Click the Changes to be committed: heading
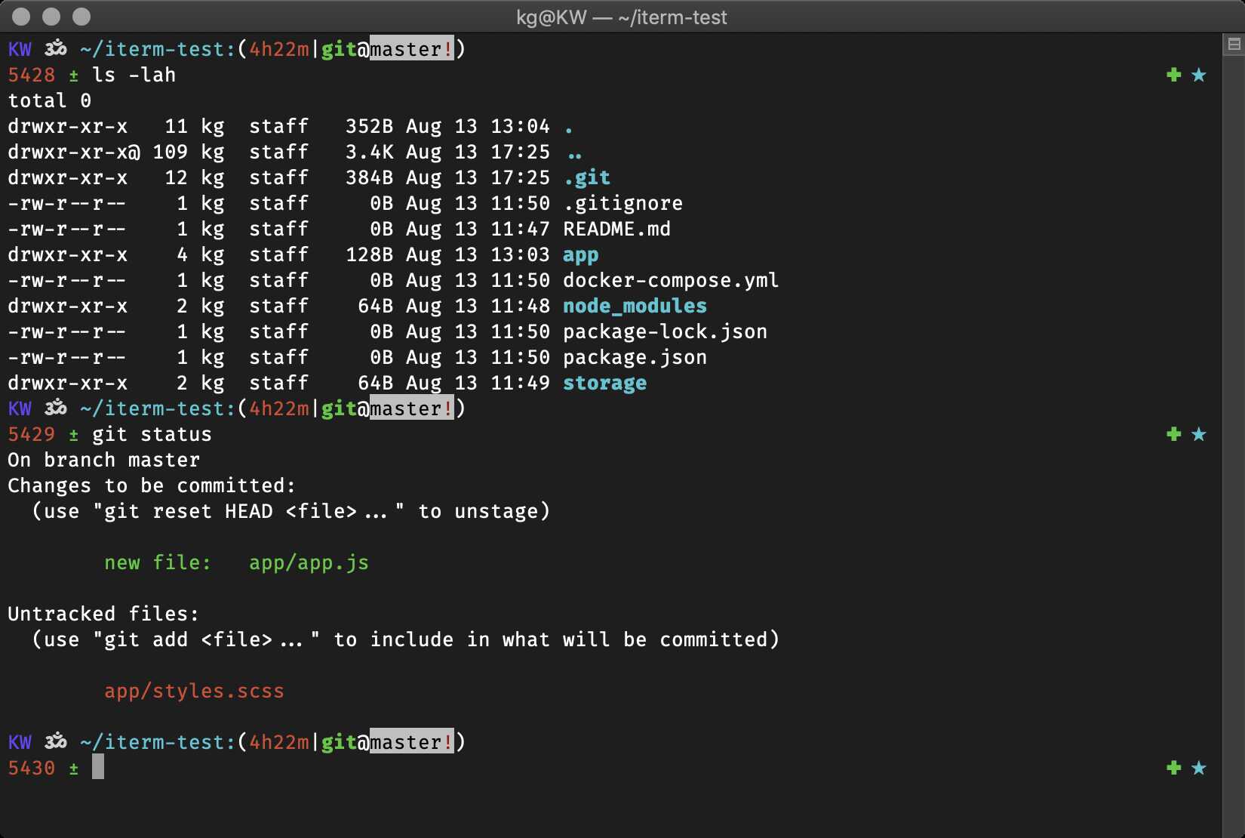The height and width of the screenshot is (838, 1245). click(x=152, y=485)
